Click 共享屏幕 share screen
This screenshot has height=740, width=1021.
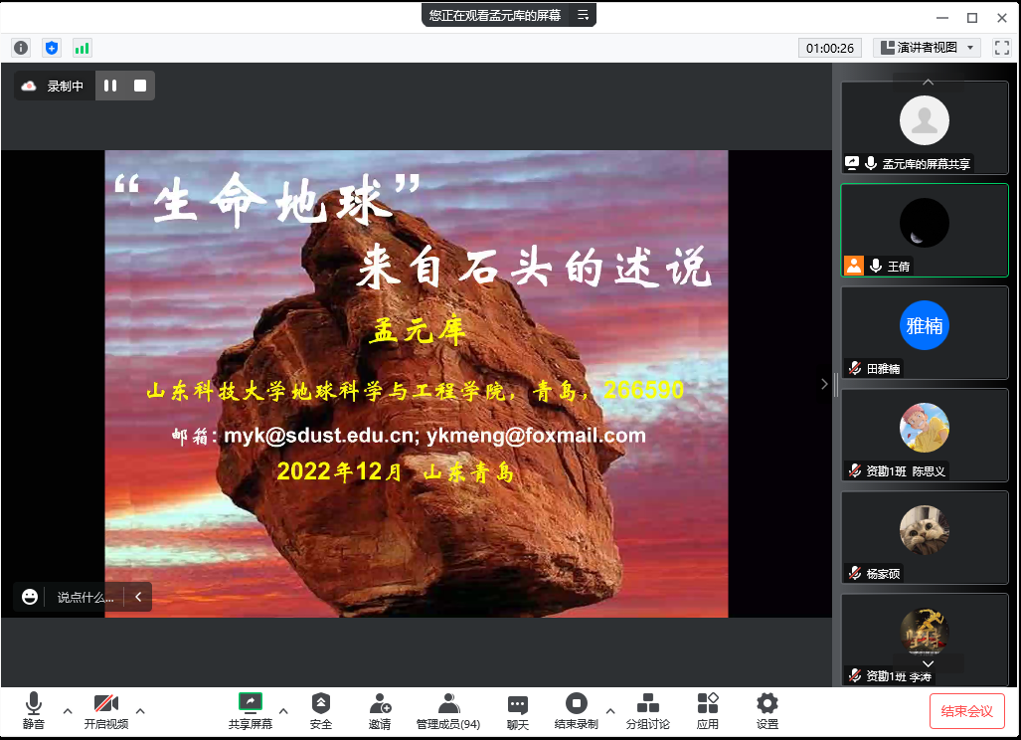(x=251, y=710)
